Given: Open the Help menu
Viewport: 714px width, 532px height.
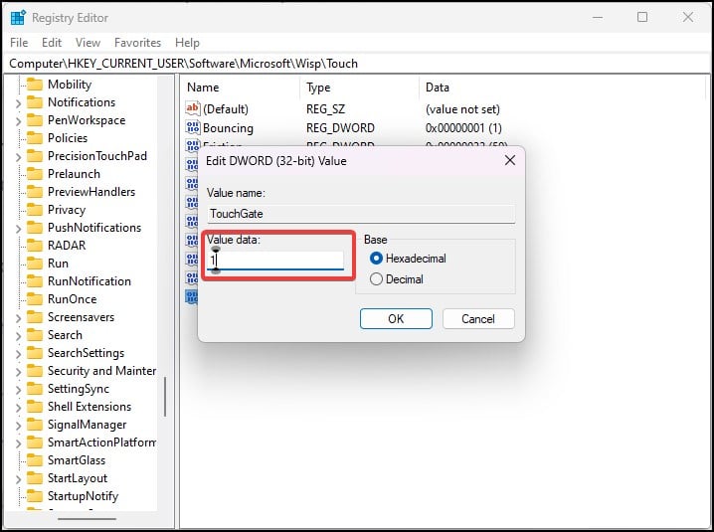Looking at the screenshot, I should (x=187, y=43).
